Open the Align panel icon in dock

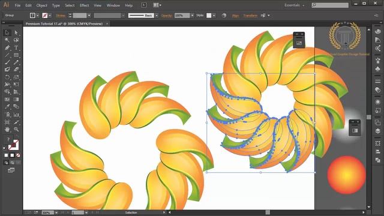377,152
